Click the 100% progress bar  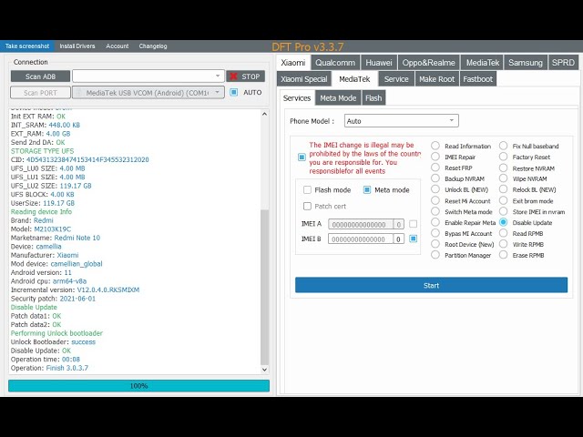coord(138,386)
